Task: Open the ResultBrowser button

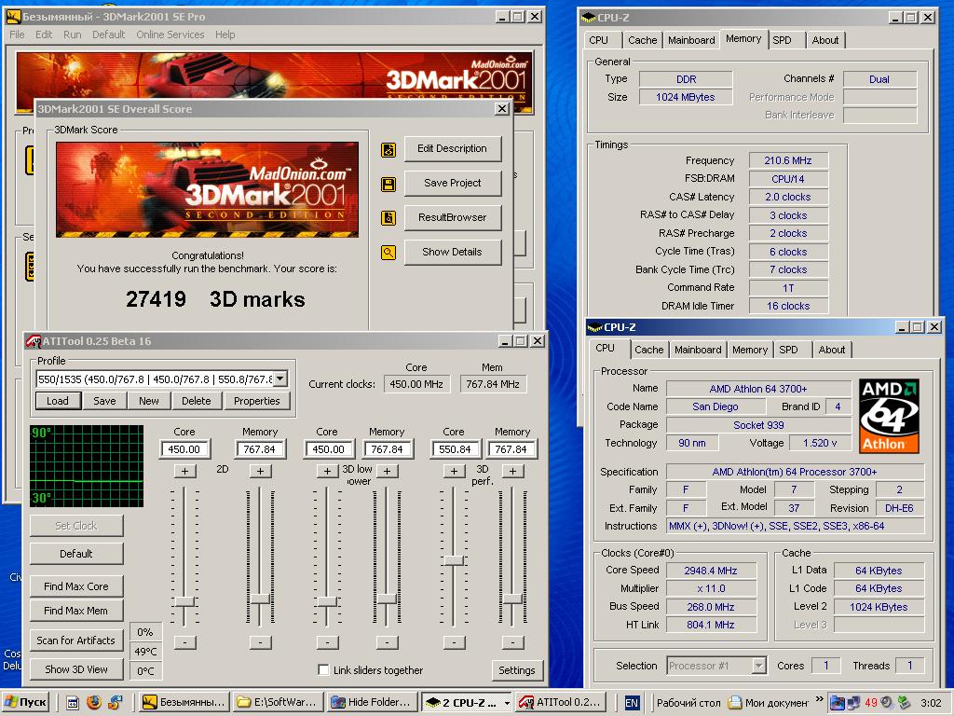Action: (x=452, y=217)
